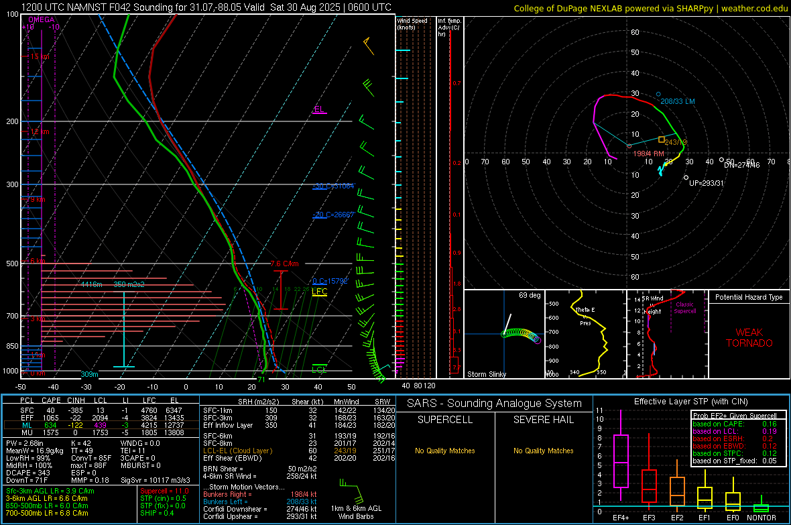Screen dimensions: 791x525
Task: Select the "Sfc-3km AGL LR = 3.9 C/km" line
Action: click(50, 491)
